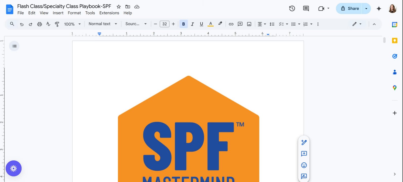Open the Google account avatar

[392, 8]
